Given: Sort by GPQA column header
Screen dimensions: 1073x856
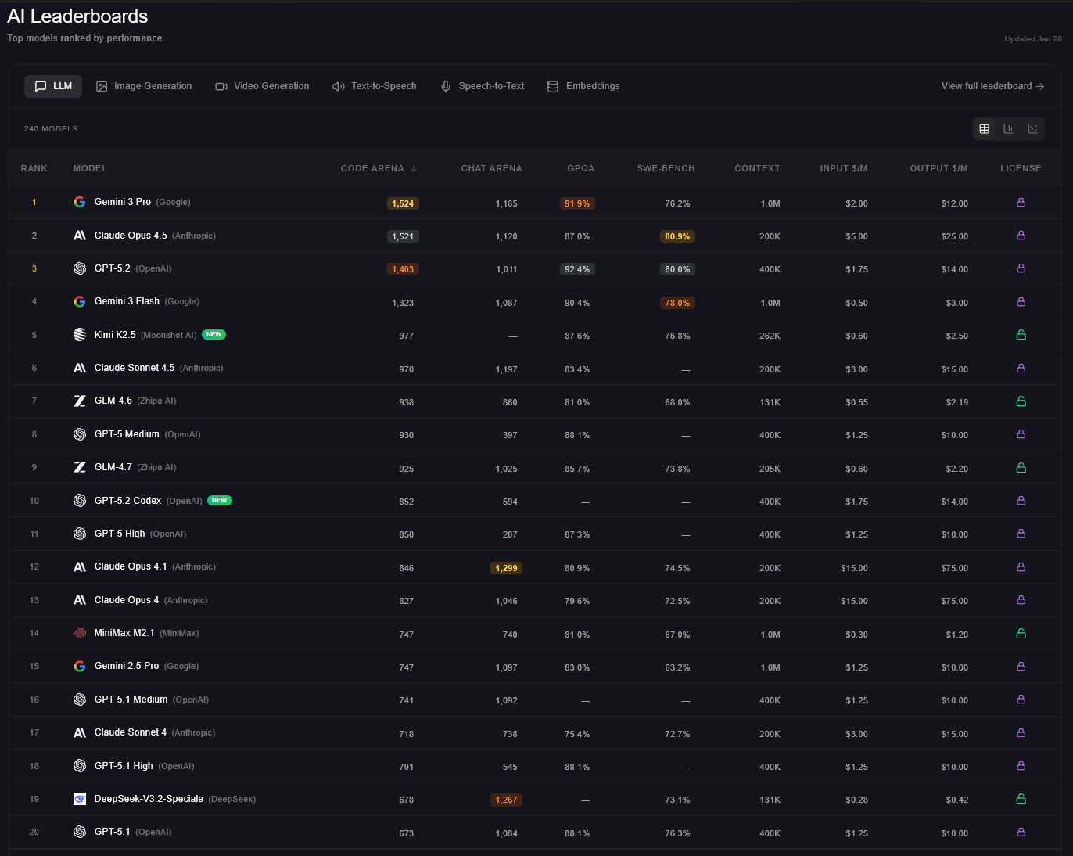Looking at the screenshot, I should [x=581, y=168].
